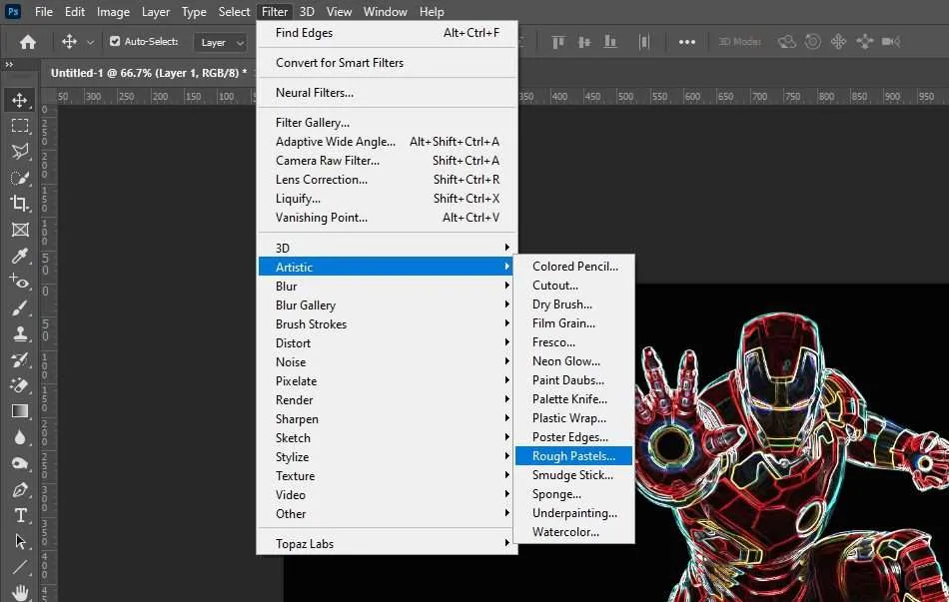Viewport: 949px width, 602px height.
Task: Click align vertical centers icon
Action: point(584,42)
